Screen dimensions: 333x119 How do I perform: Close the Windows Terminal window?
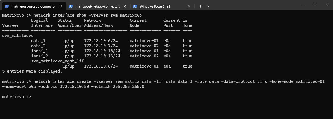(x=327, y=5)
